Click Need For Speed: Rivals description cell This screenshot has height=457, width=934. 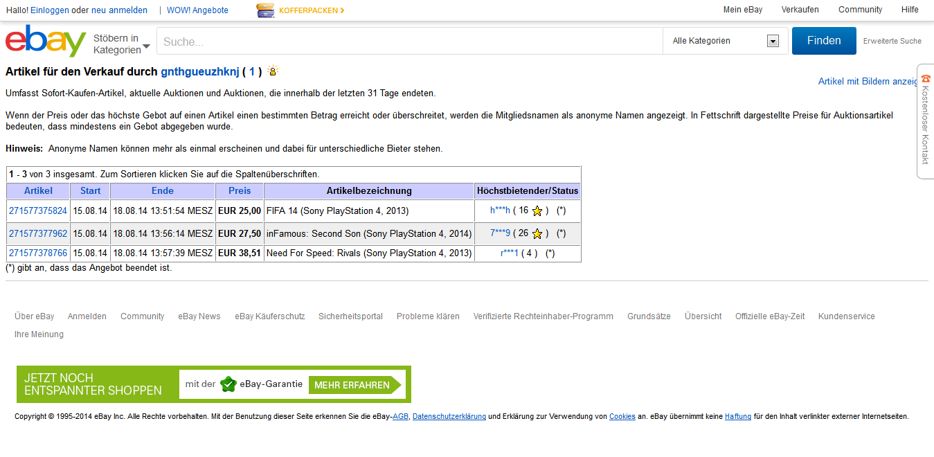[369, 253]
